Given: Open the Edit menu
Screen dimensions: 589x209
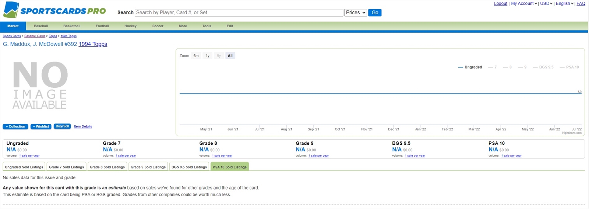Looking at the screenshot, I should pos(230,26).
